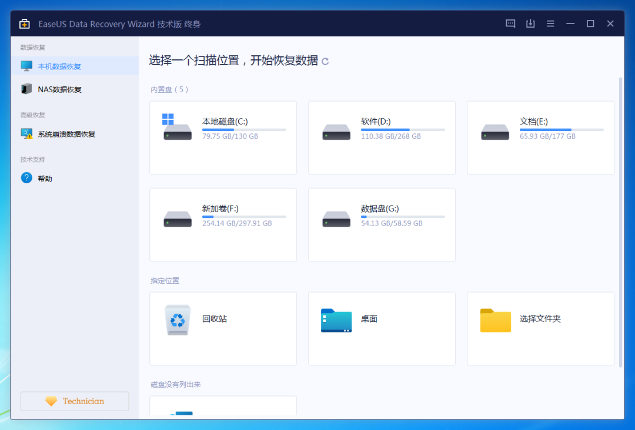Choose 选择文件夹 to browse a folder
The image size is (635, 430).
540,319
